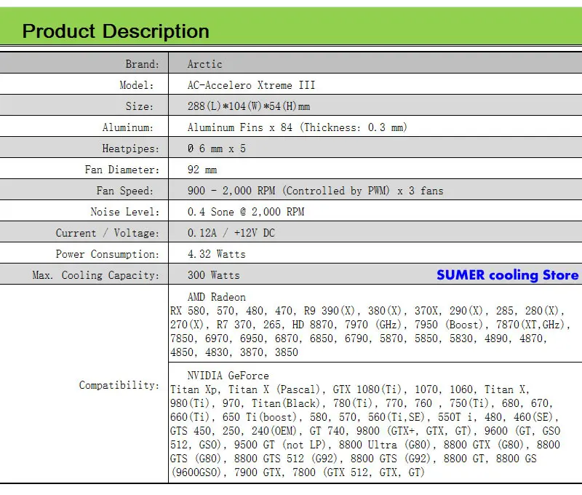582x495 pixels.
Task: Click NVIDIA line starting '980(Ti), 970'
Action: point(362,403)
